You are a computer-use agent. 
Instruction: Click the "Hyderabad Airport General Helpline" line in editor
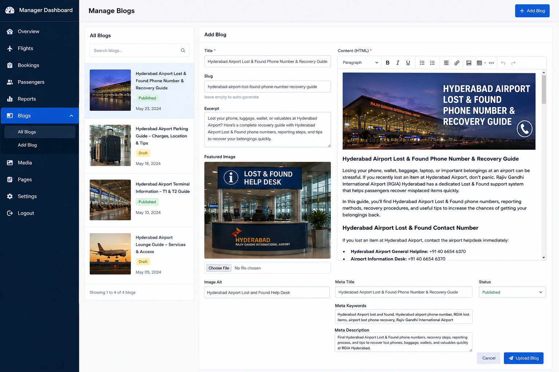click(x=408, y=251)
